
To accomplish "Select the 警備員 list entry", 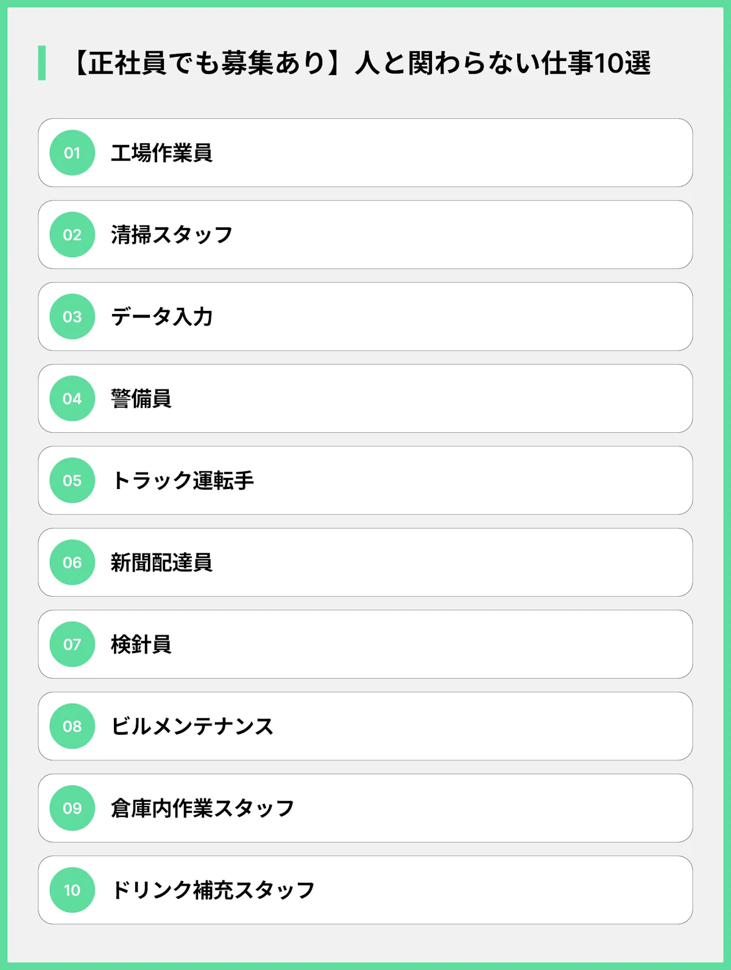I will [141, 399].
